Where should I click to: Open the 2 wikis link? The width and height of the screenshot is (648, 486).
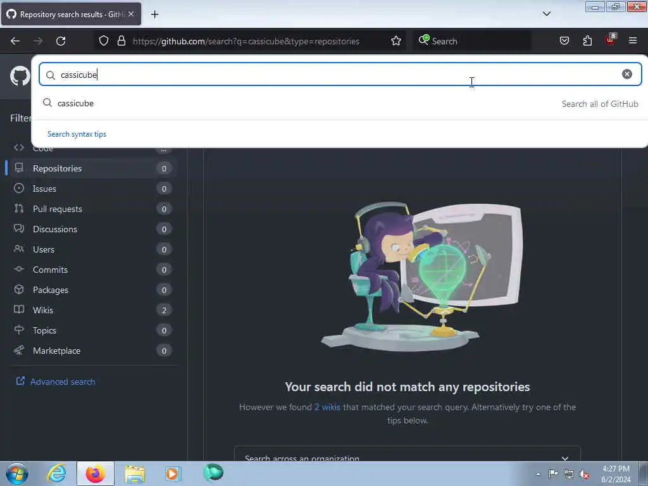[x=327, y=407]
